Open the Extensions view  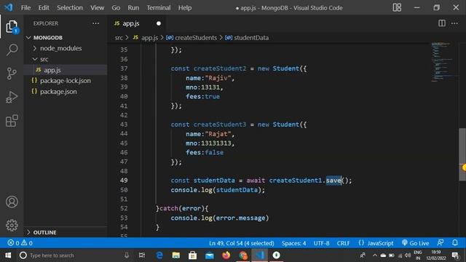tap(12, 121)
